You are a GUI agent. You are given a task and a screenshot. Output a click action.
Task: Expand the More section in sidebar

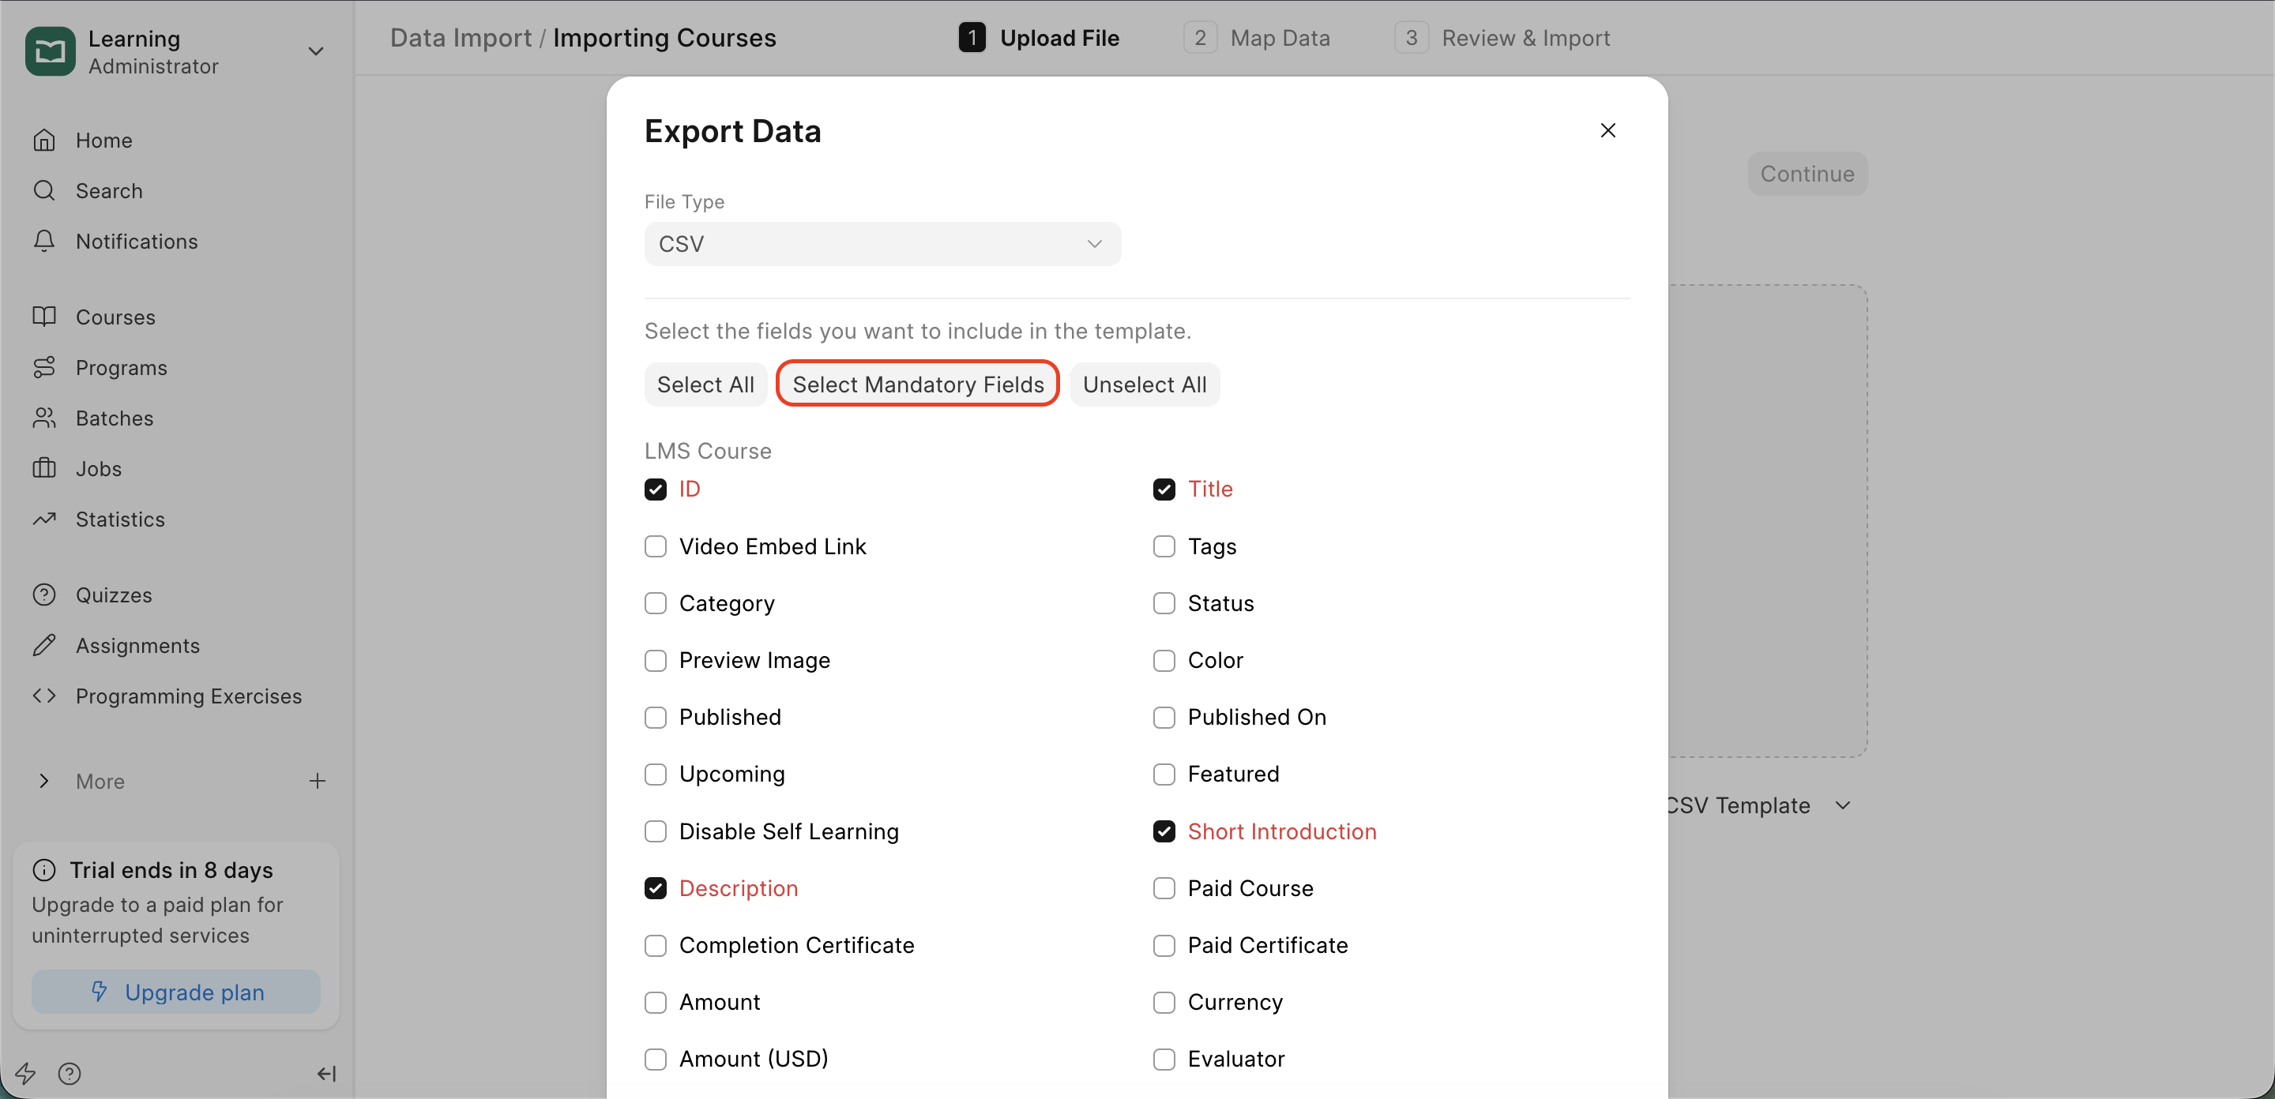(44, 781)
